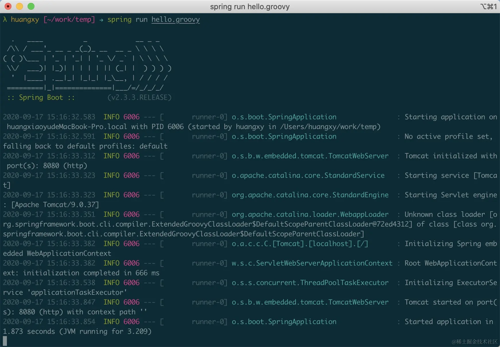Maximize the terminal with green button

pos(31,6)
